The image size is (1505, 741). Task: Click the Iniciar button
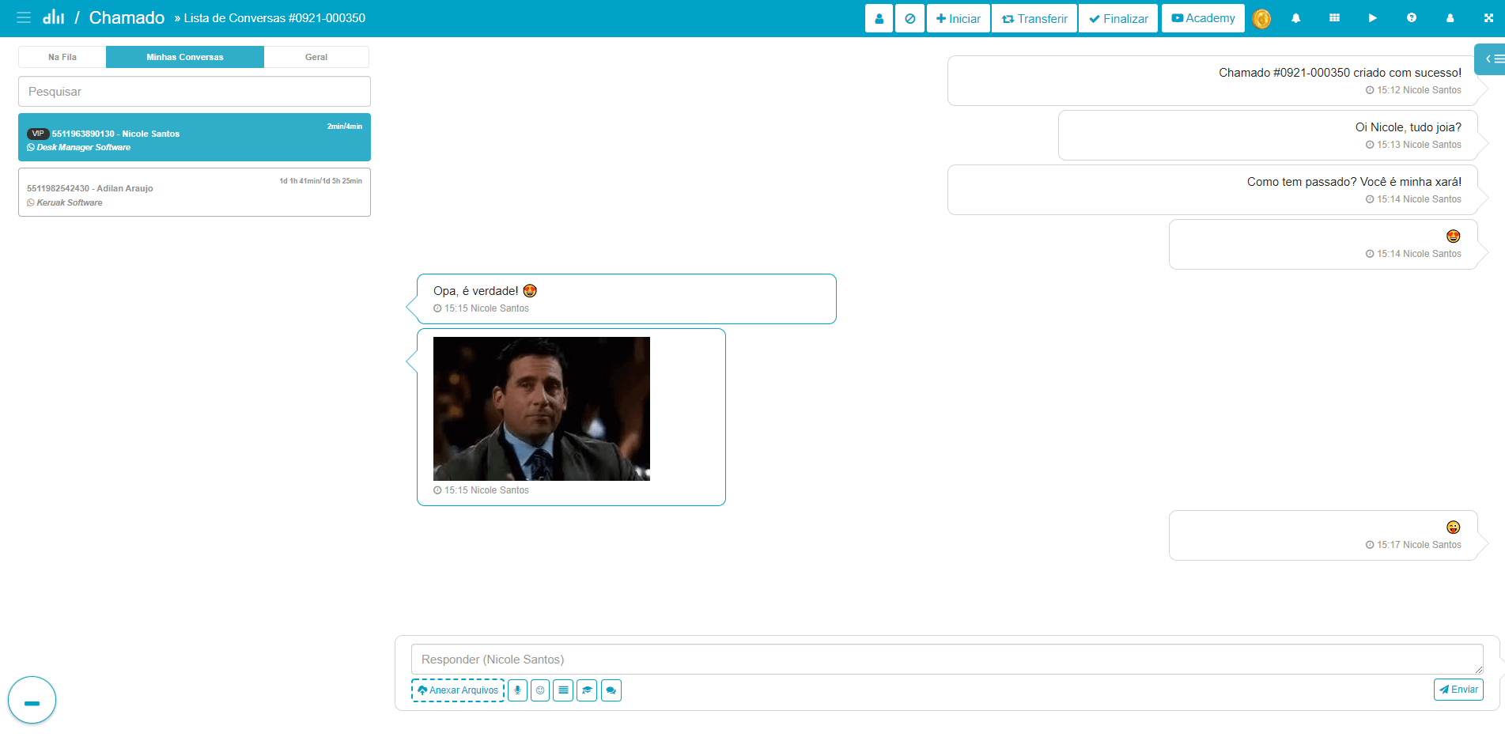pos(959,18)
